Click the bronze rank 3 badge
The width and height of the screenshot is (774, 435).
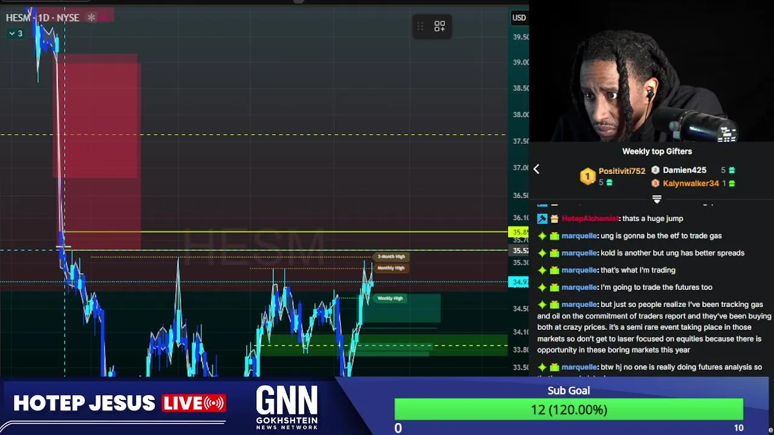click(655, 184)
